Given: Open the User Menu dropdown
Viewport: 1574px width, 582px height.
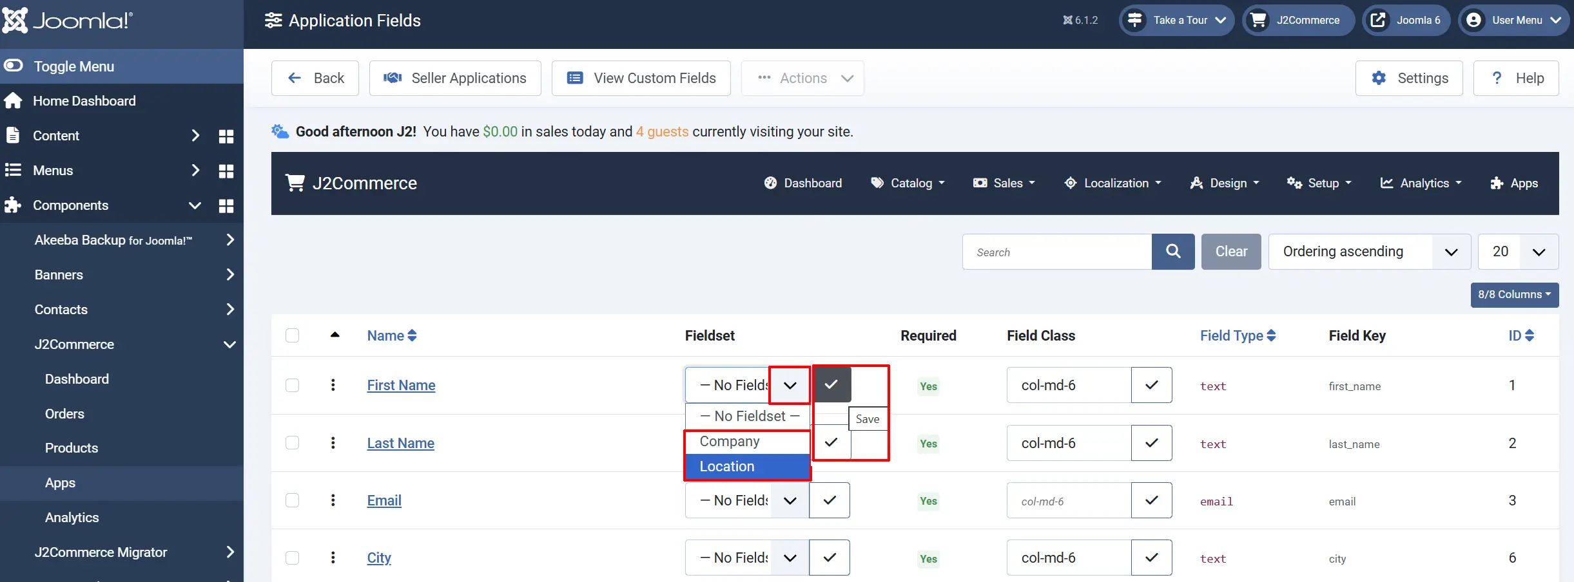Looking at the screenshot, I should [x=1513, y=21].
